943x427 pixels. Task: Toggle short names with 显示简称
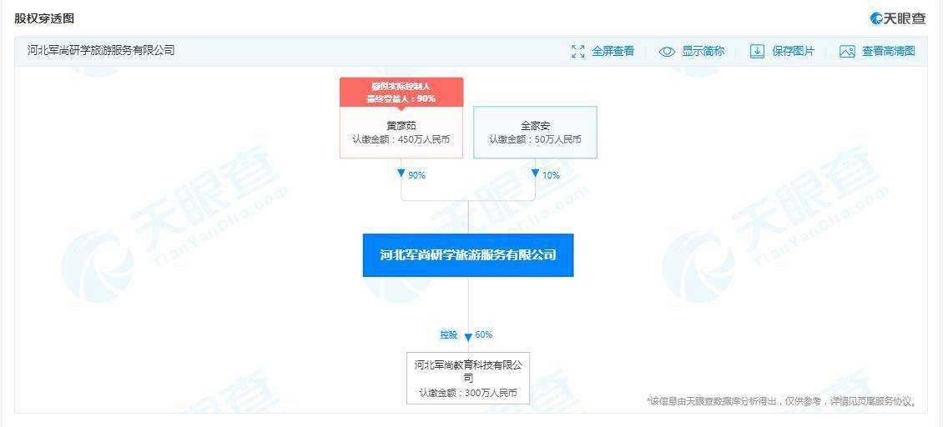[x=703, y=52]
